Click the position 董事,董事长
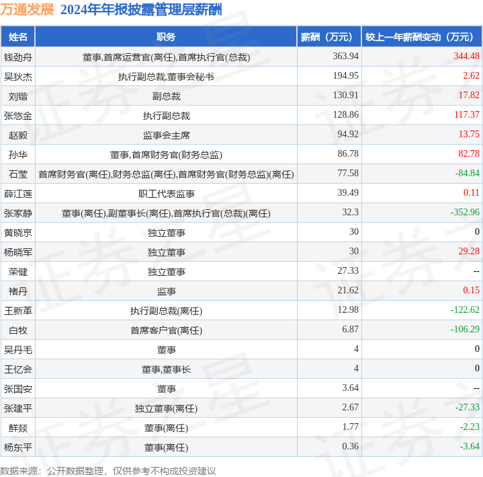The width and height of the screenshot is (483, 477). point(167,369)
